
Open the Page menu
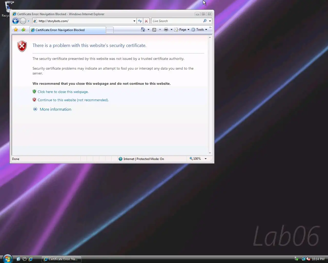[x=182, y=30]
